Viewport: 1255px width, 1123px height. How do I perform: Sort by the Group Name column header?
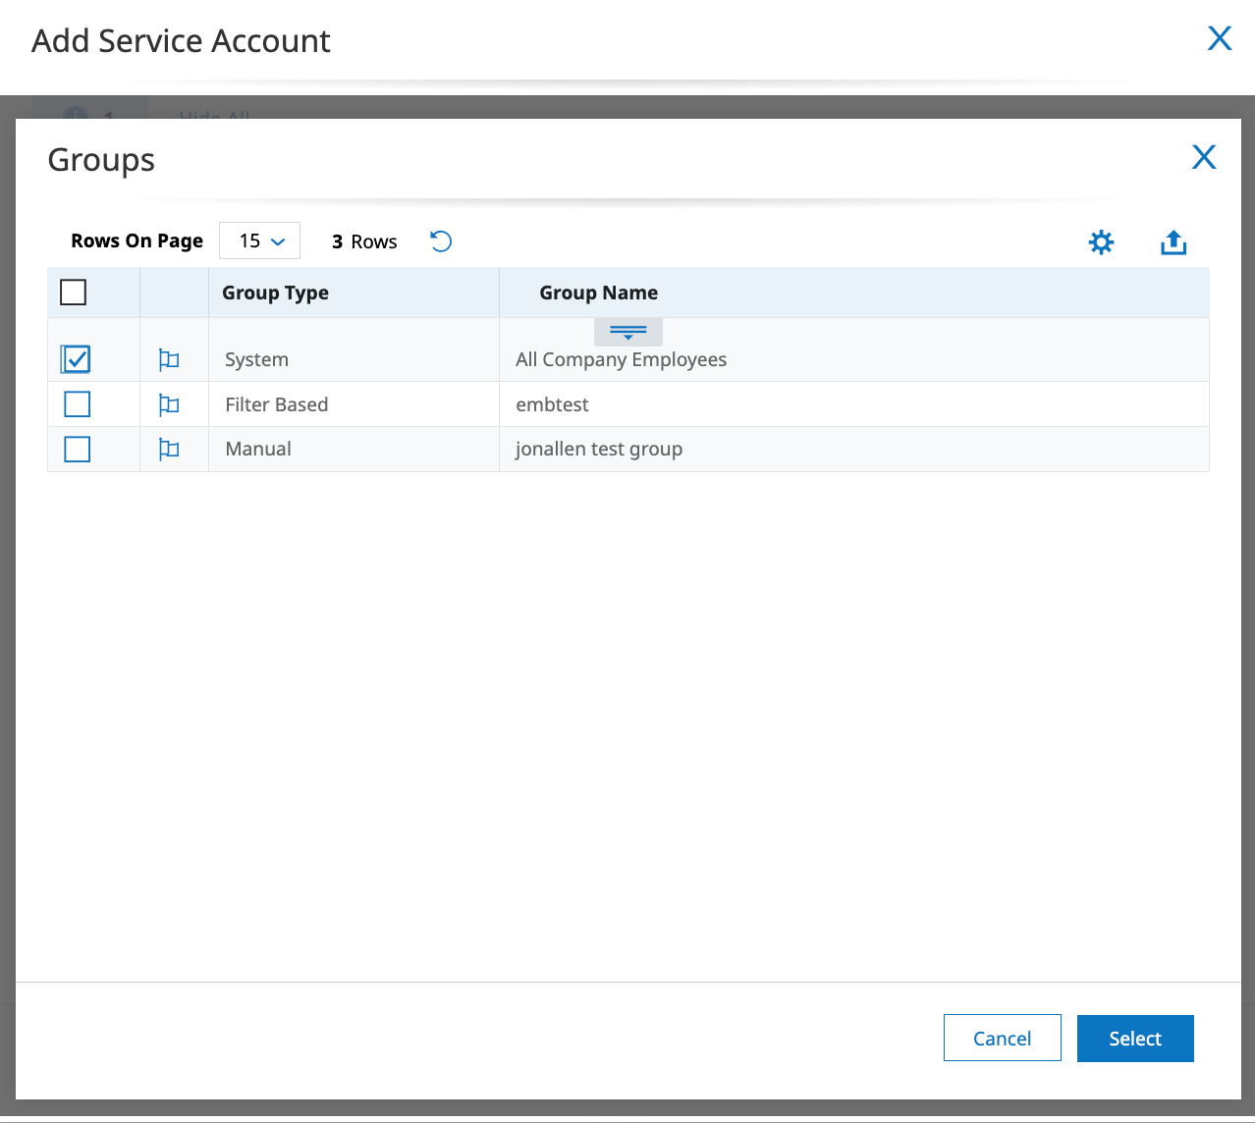pos(599,293)
